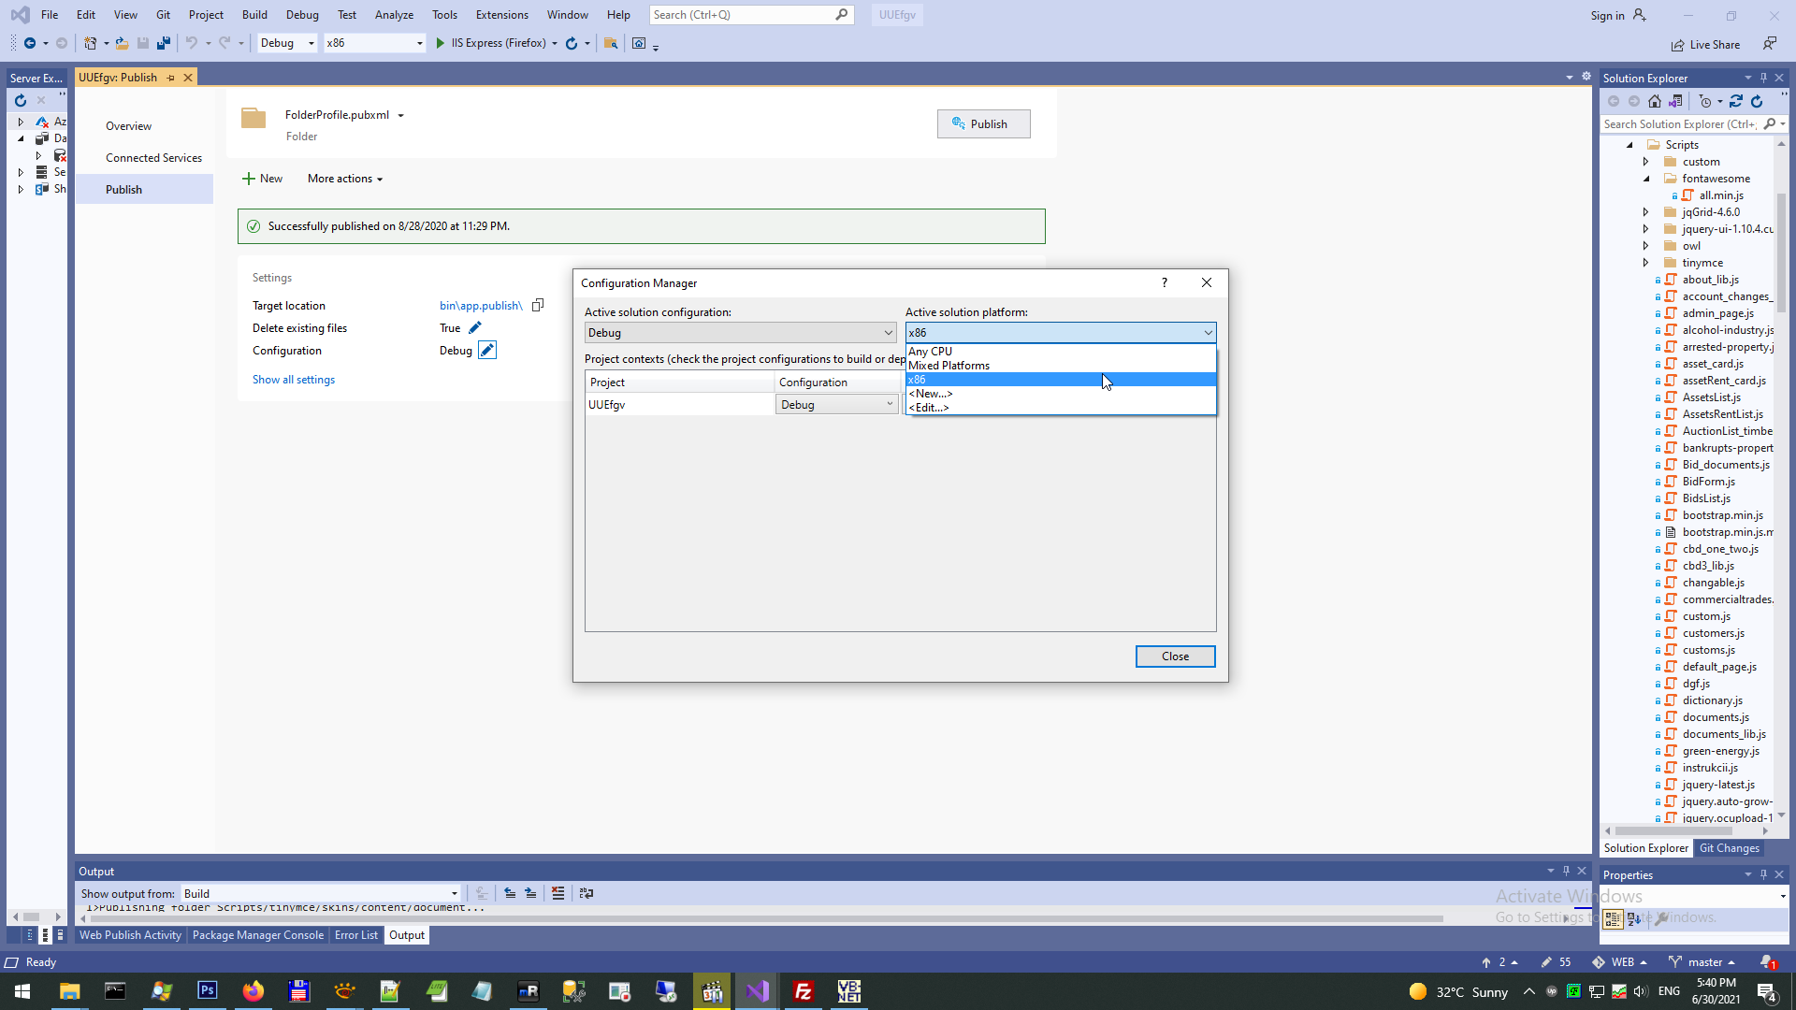Select Any CPU in platform dropdown list
The height and width of the screenshot is (1010, 1796).
point(931,352)
